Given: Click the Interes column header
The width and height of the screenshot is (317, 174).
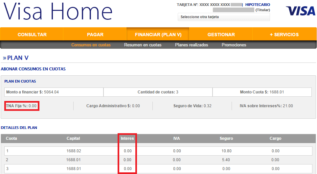Looking at the screenshot, I should point(127,138).
